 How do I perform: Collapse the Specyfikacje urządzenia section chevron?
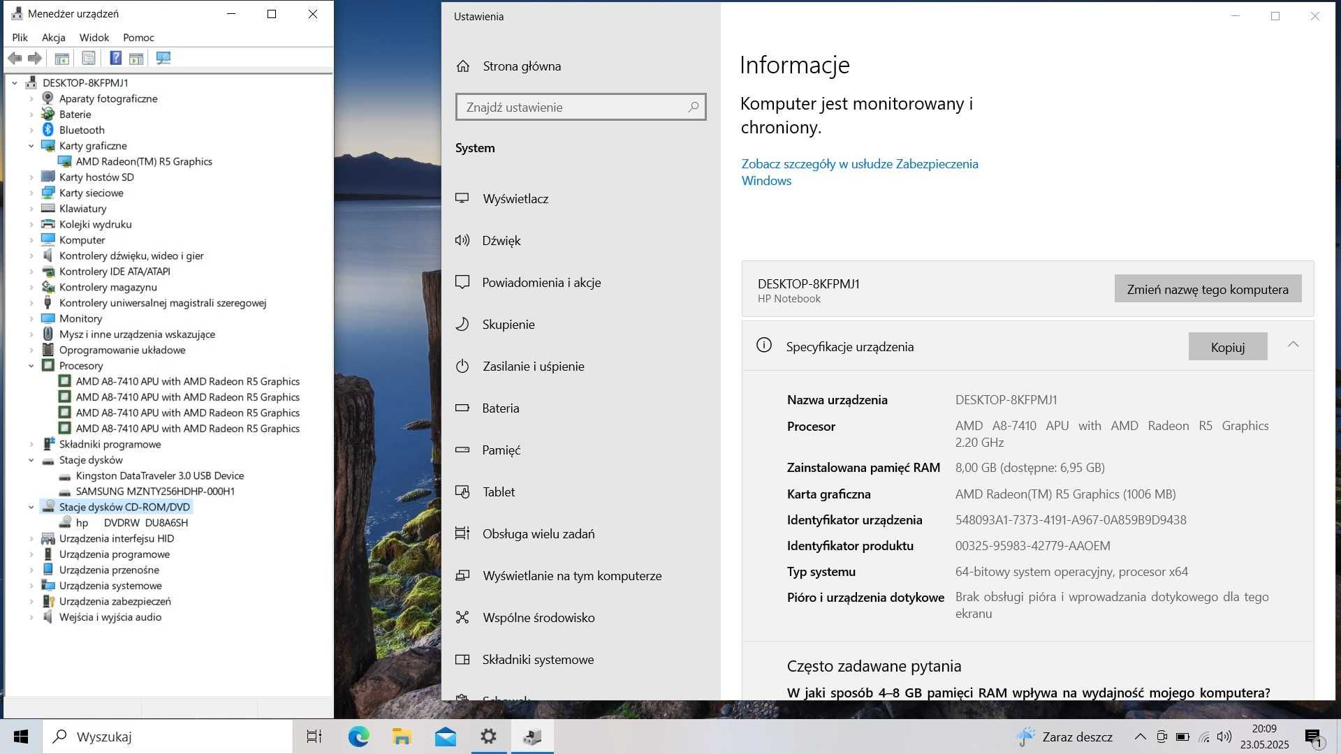click(x=1293, y=345)
